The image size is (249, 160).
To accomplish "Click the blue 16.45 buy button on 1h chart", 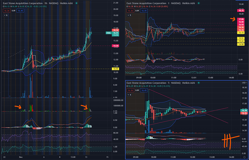I will tap(20, 11).
